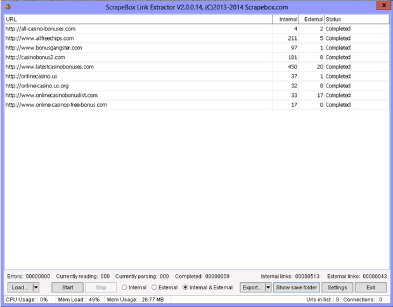Select row http://www.allfreechips.com
393x307 pixels.
tap(196, 38)
